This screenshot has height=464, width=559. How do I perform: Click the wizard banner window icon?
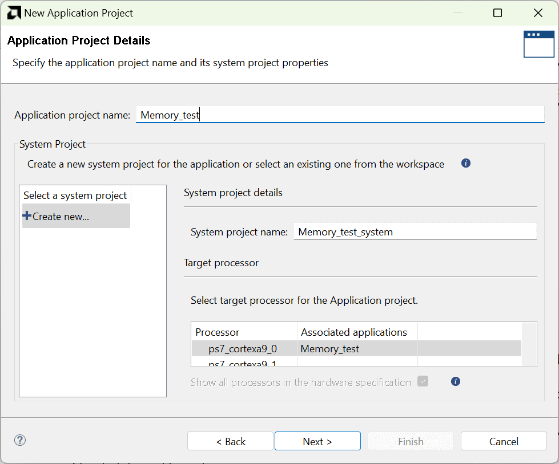click(538, 44)
